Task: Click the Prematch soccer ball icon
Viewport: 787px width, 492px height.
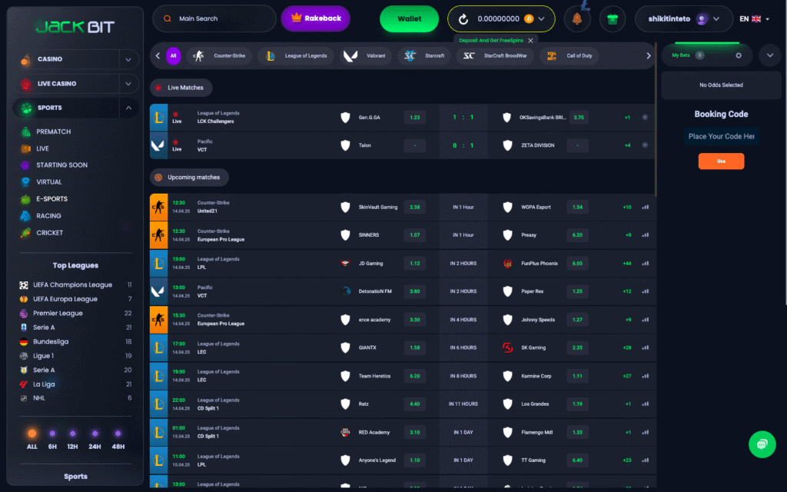Action: (25, 131)
